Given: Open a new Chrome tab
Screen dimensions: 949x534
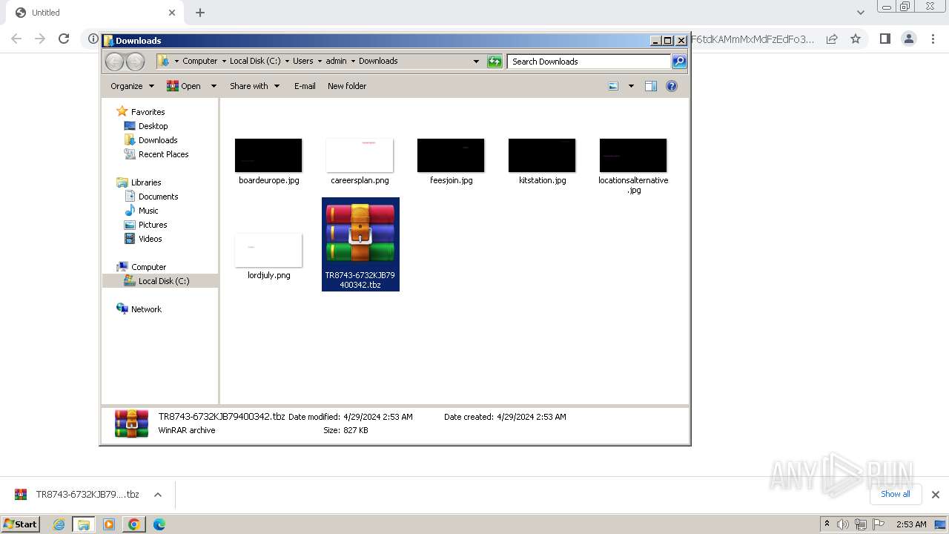Looking at the screenshot, I should tap(200, 13).
